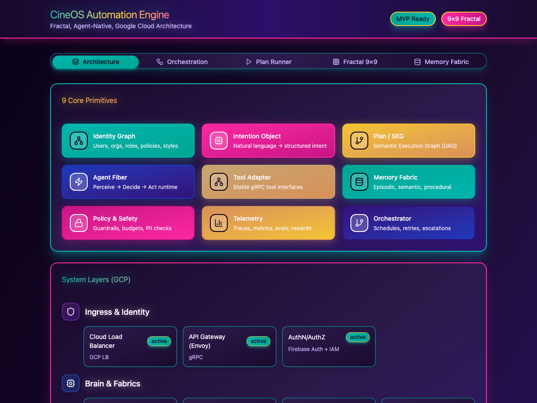Select the Orchestrator card
The height and width of the screenshot is (403, 537).
pyautogui.click(x=409, y=223)
